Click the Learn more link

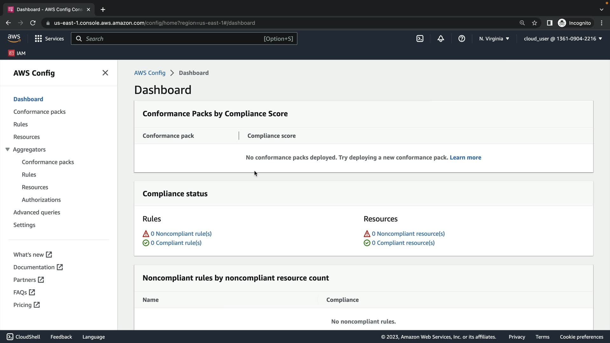(465, 158)
